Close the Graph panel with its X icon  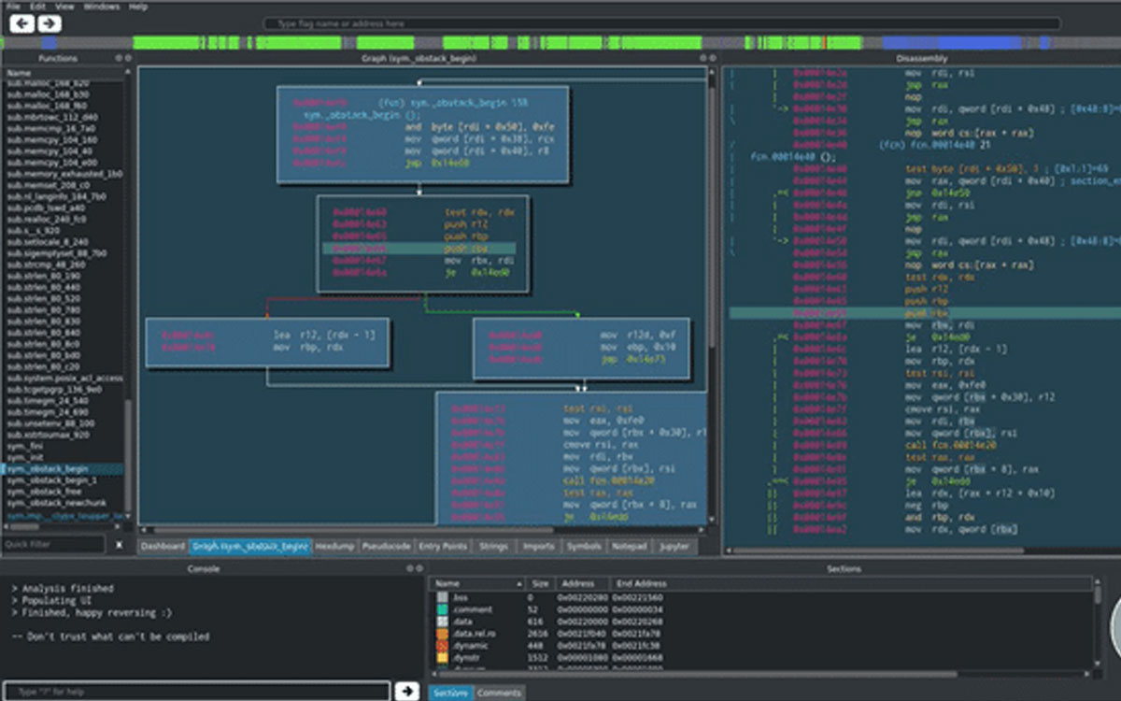tap(712, 58)
